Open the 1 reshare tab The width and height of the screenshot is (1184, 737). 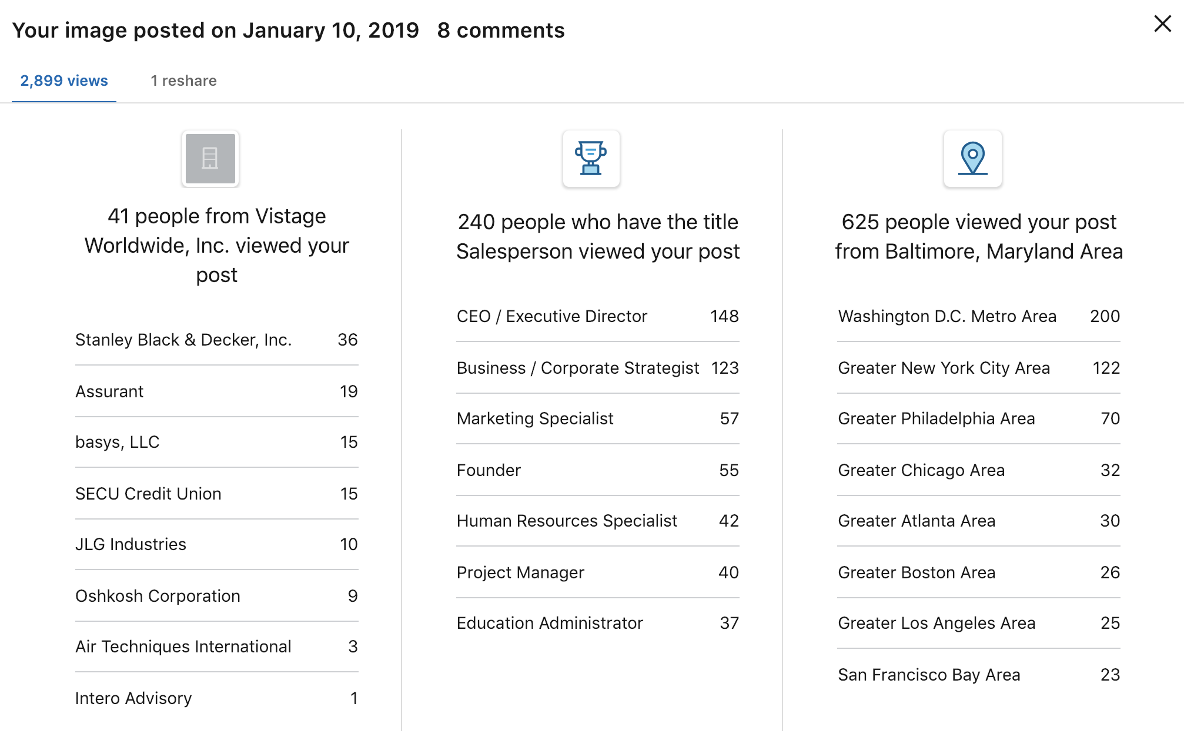coord(183,81)
